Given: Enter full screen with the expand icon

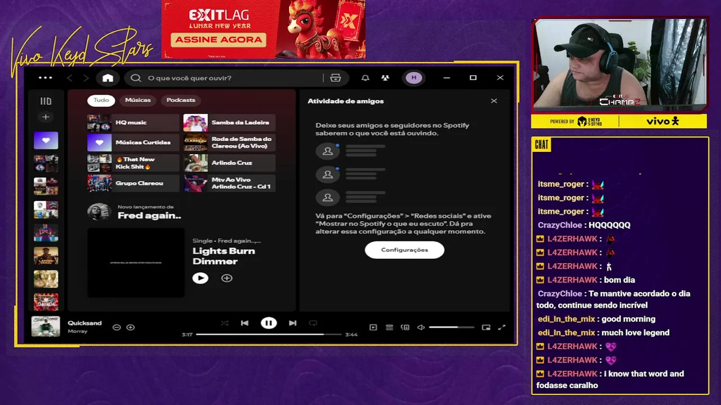Looking at the screenshot, I should coord(502,327).
